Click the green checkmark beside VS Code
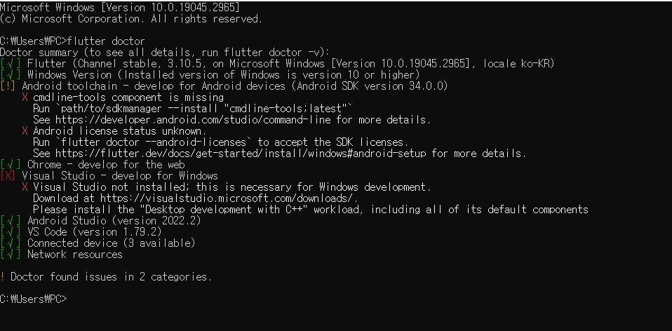The height and width of the screenshot is (331, 672). point(11,231)
